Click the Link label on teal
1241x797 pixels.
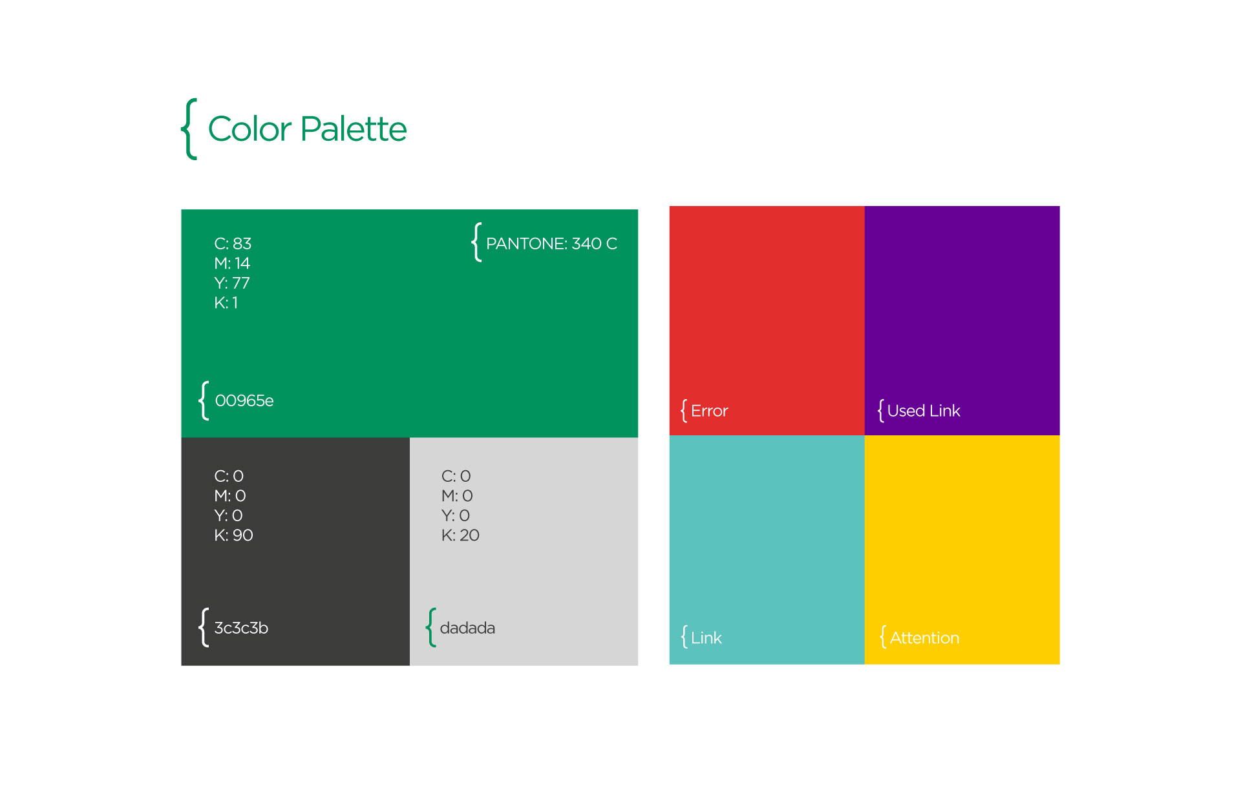pos(706,638)
